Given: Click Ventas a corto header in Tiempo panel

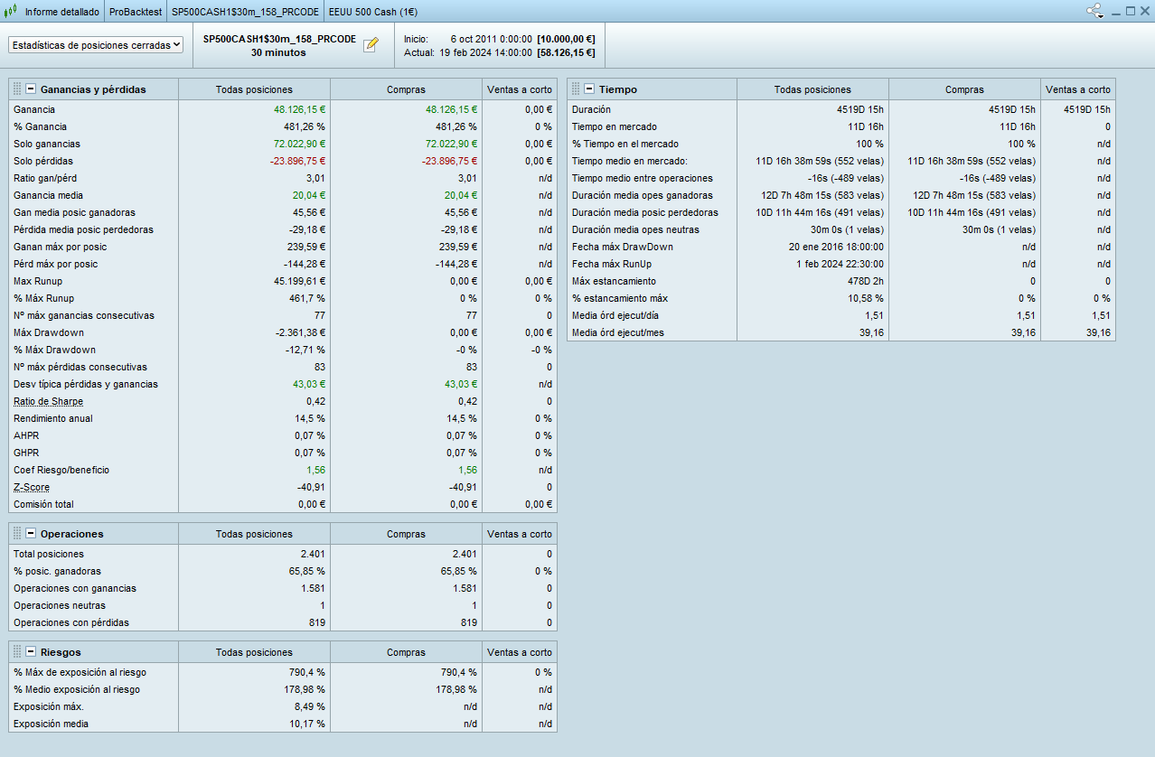Looking at the screenshot, I should click(1078, 89).
